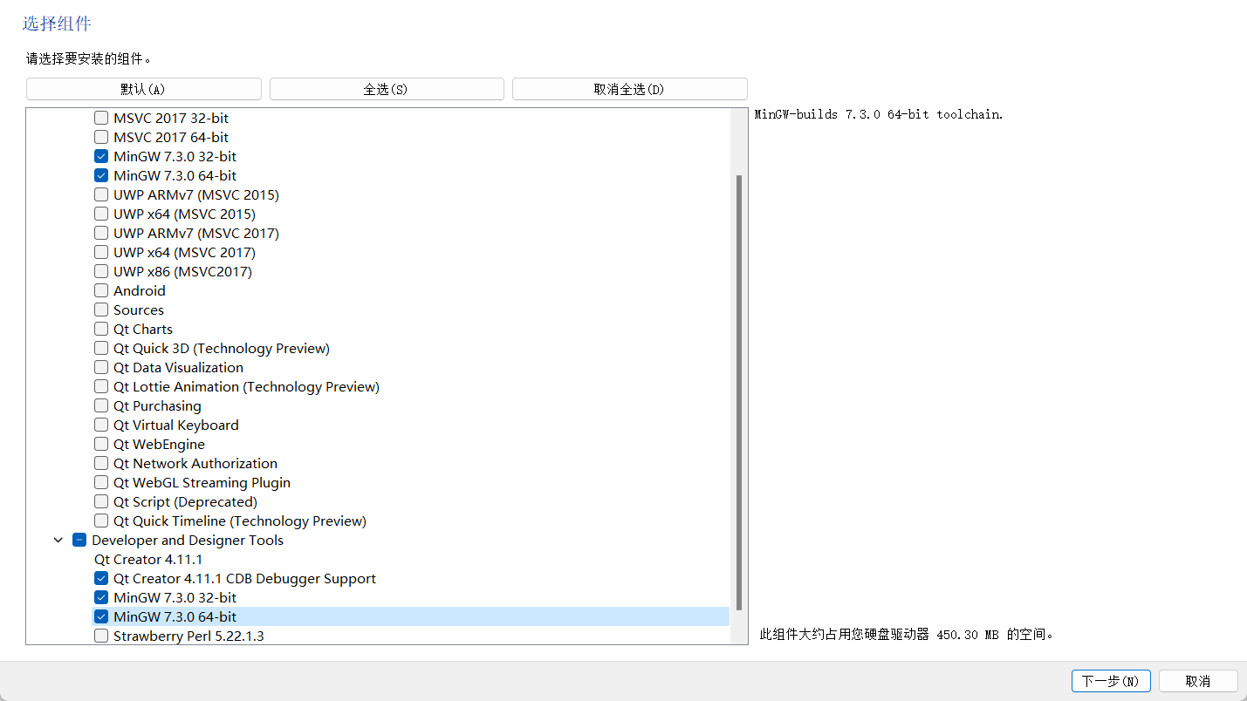Screen dimensions: 1247x701
Task: Click the 全选(S) select all button
Action: coord(387,89)
